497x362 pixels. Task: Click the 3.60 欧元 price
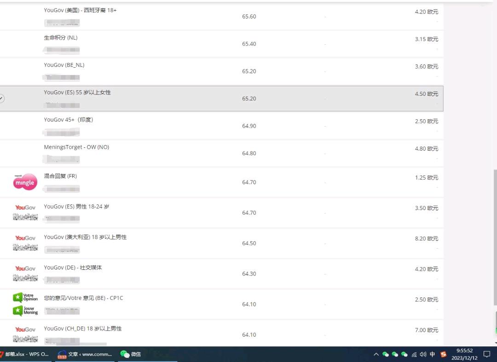click(427, 66)
